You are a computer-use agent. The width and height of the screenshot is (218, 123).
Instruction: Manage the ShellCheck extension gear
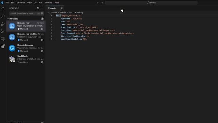pos(42,62)
